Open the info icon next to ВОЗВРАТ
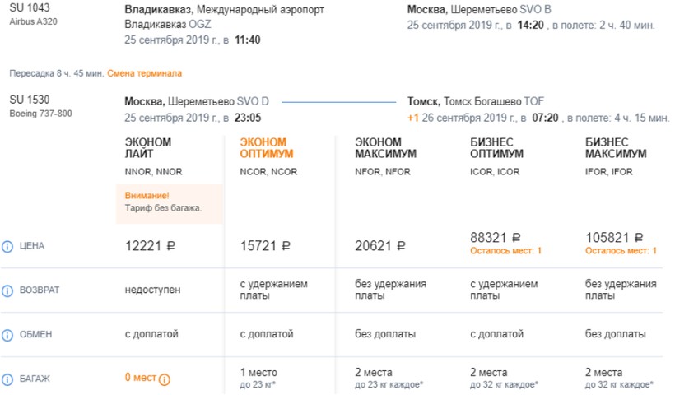Viewport: 675px width, 395px height. click(8, 290)
